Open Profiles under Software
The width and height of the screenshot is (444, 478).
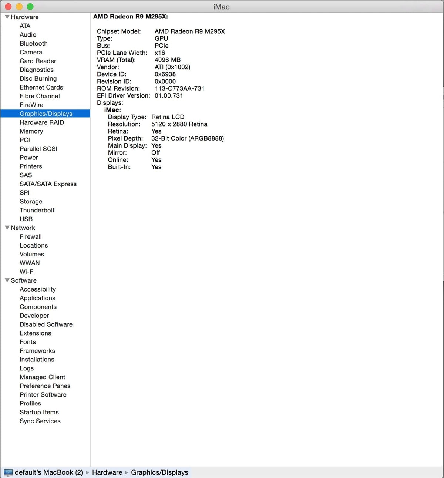30,404
